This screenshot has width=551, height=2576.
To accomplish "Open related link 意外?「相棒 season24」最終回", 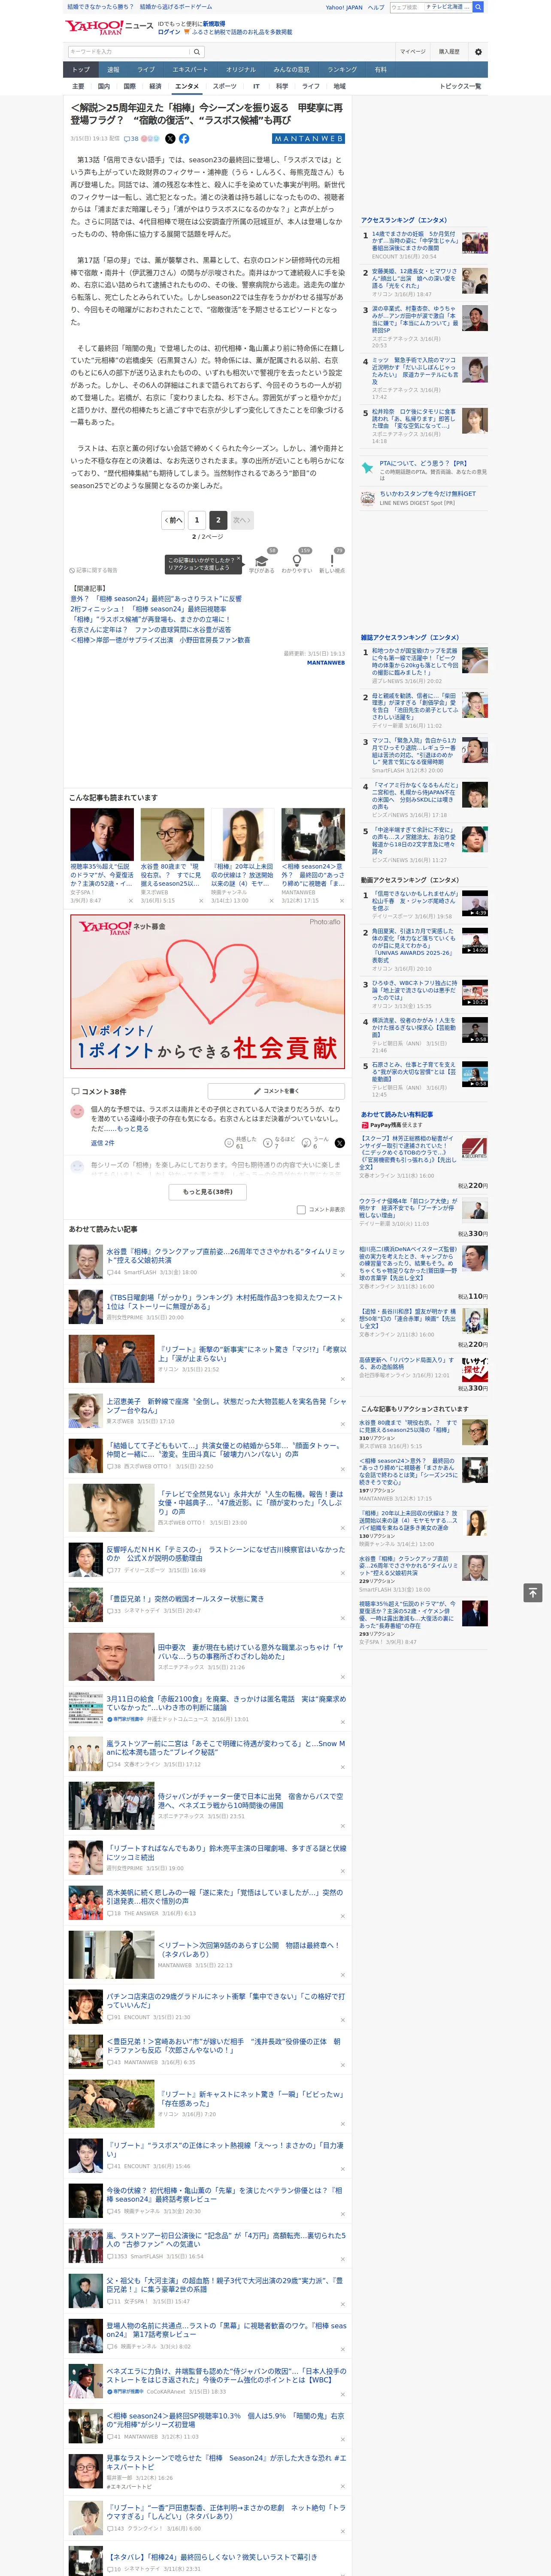I will tap(156, 599).
